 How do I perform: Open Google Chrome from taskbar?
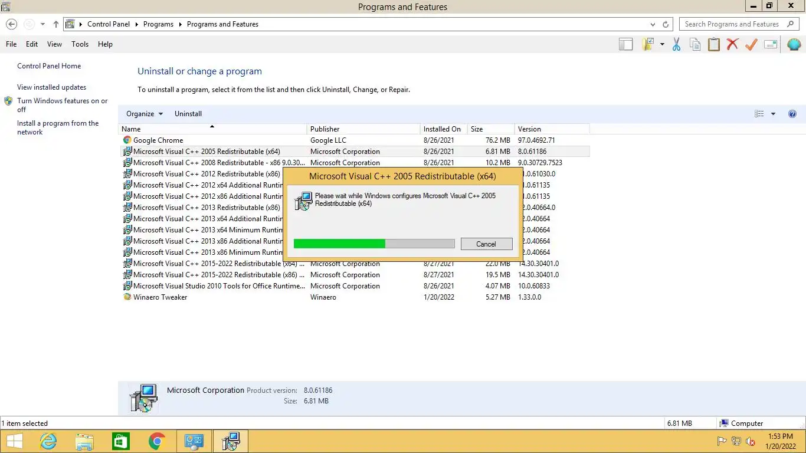pyautogui.click(x=157, y=441)
